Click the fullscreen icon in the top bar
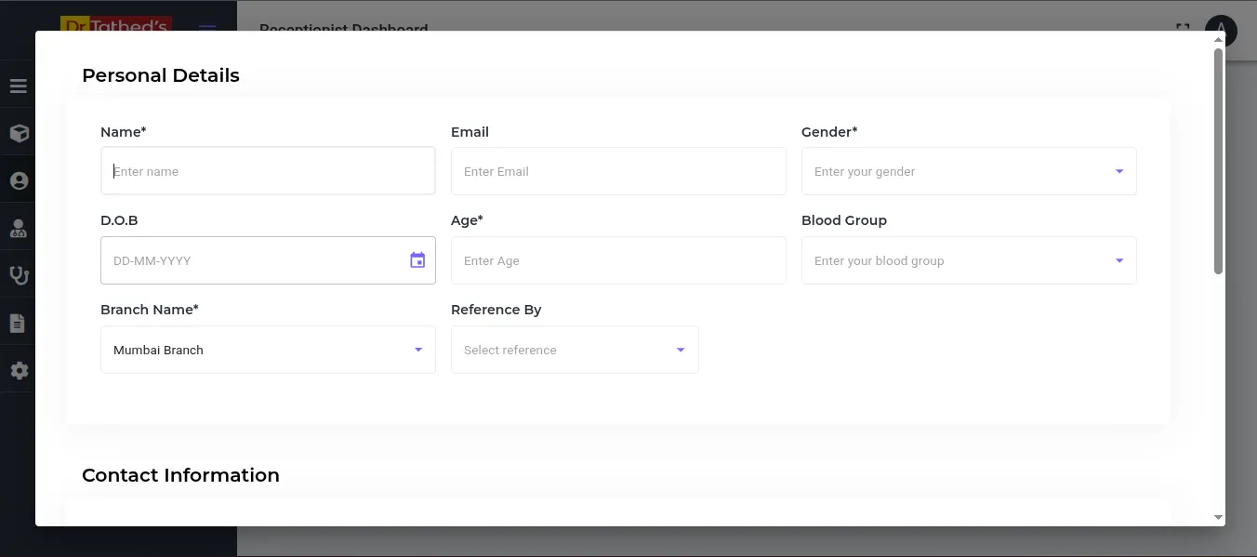This screenshot has height=557, width=1257. 1183,29
